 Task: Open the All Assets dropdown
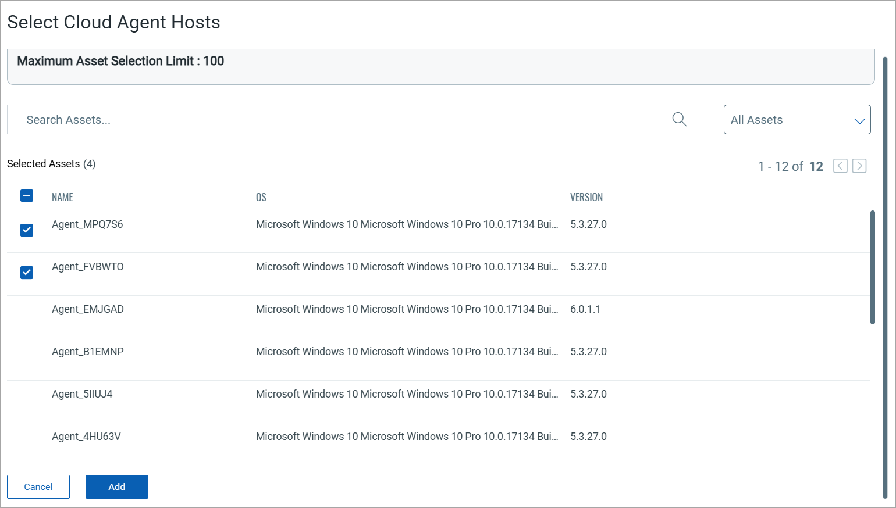tap(796, 120)
